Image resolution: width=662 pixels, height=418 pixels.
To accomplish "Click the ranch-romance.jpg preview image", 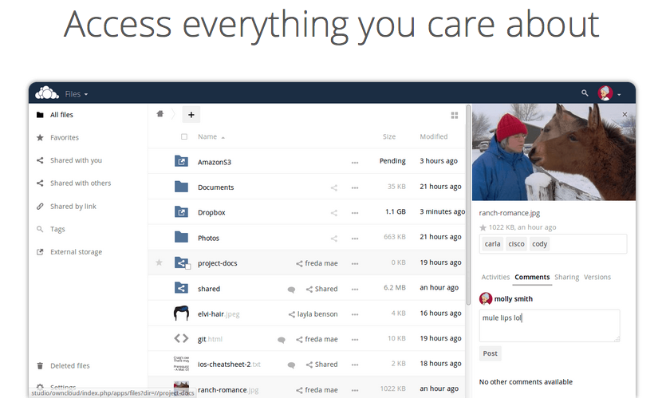I will 554,152.
